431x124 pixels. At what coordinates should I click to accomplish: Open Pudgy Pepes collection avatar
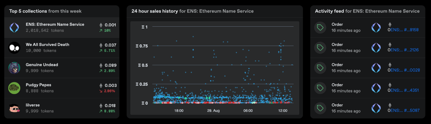tap(14, 88)
